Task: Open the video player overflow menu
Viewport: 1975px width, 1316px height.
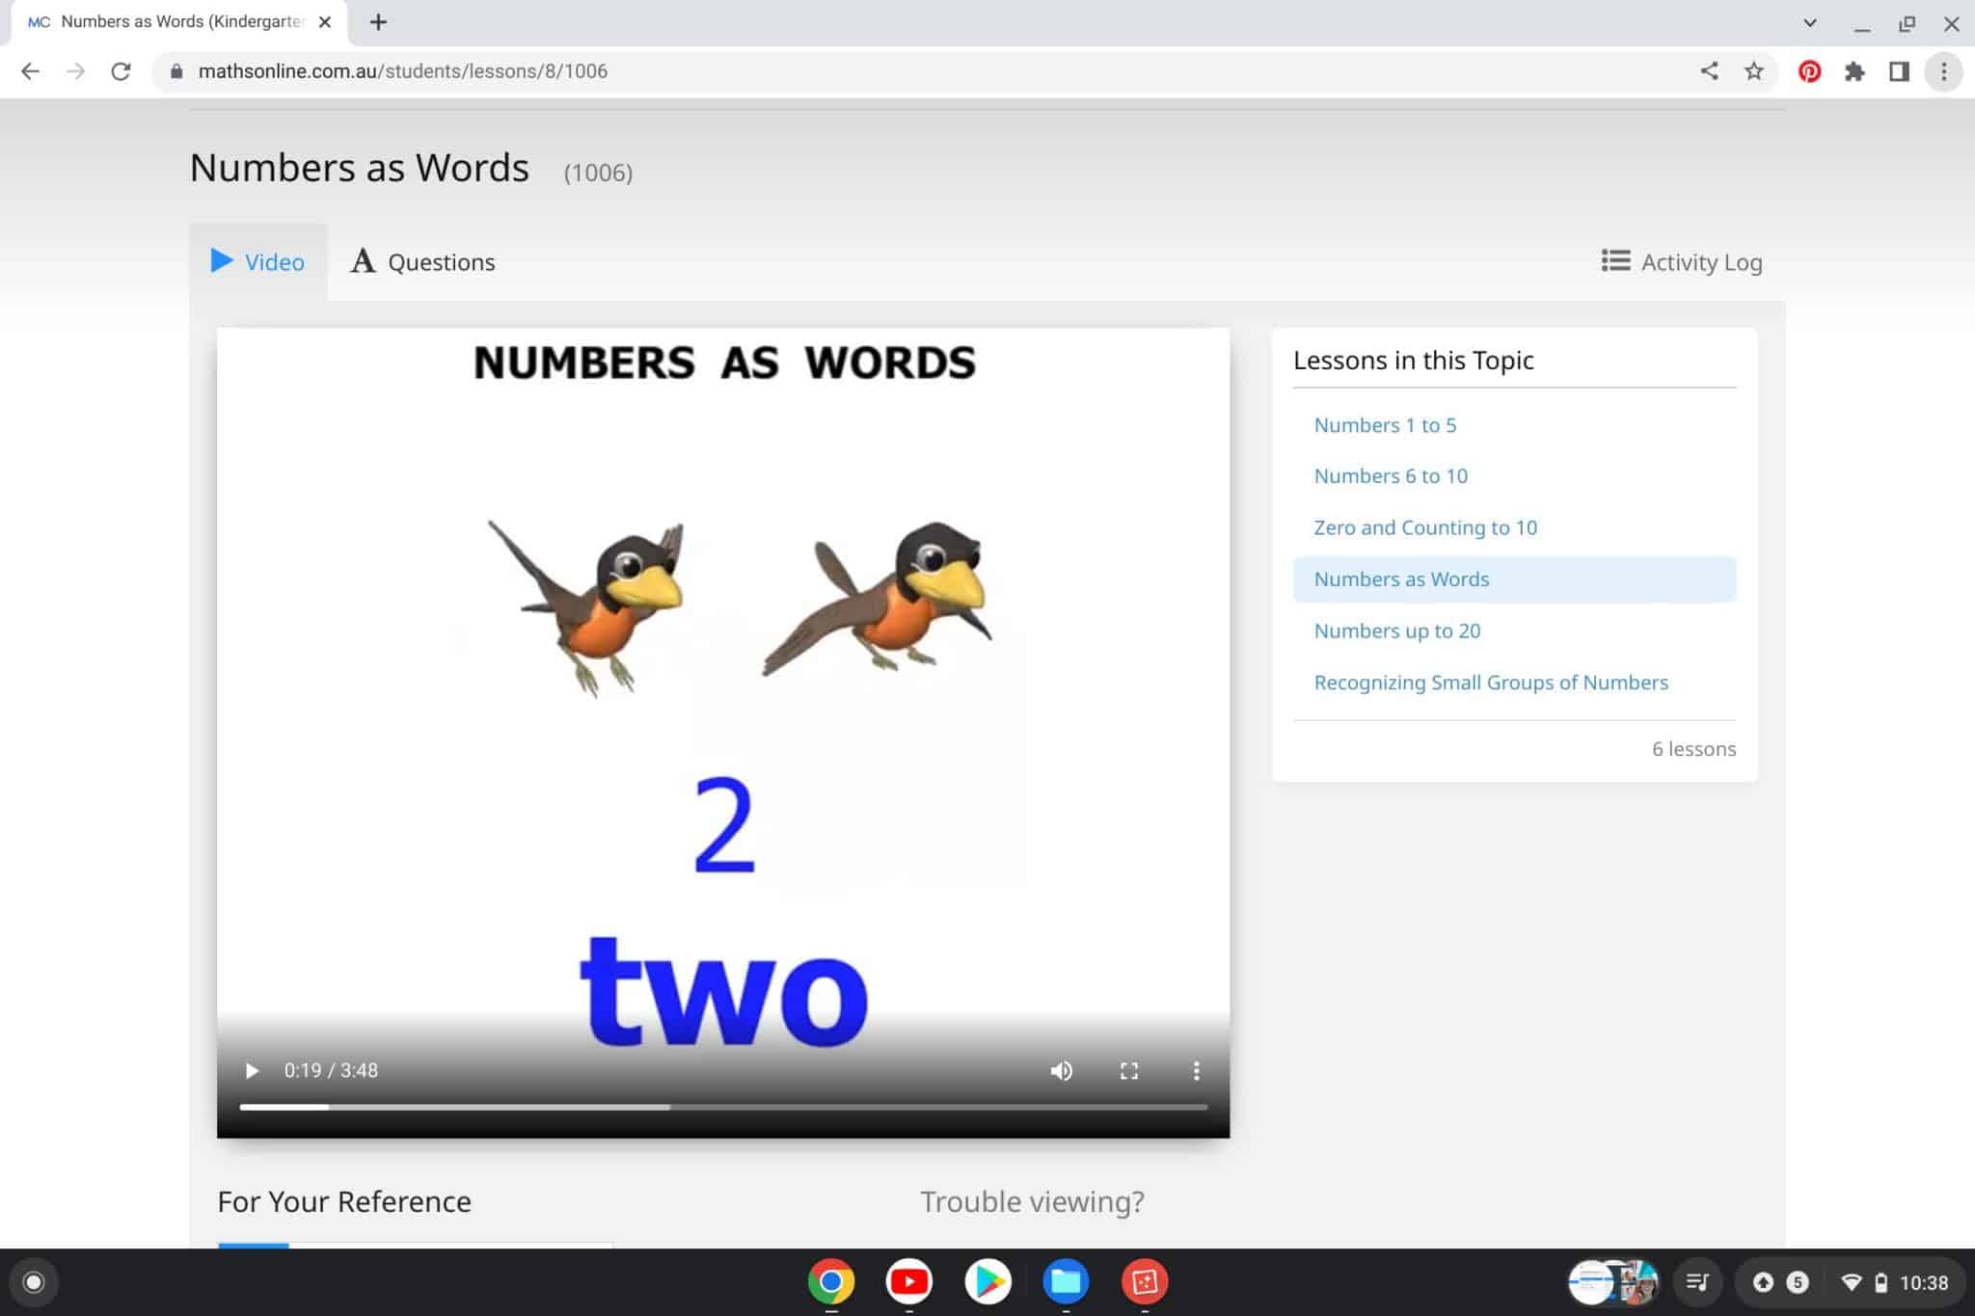Action: 1197,1070
